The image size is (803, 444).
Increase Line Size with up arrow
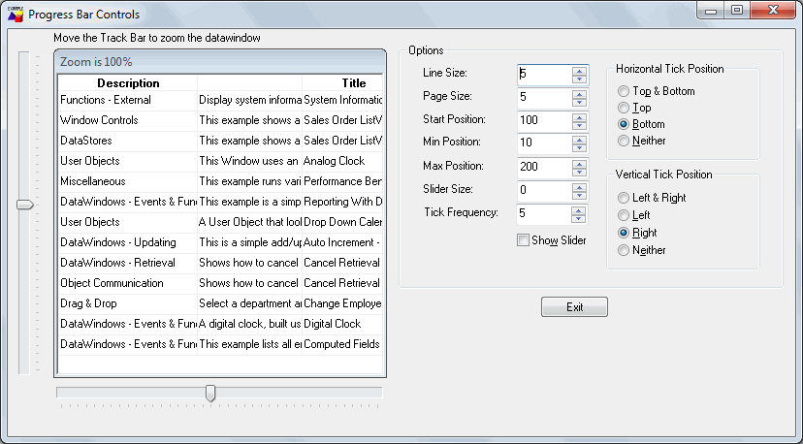[x=580, y=70]
